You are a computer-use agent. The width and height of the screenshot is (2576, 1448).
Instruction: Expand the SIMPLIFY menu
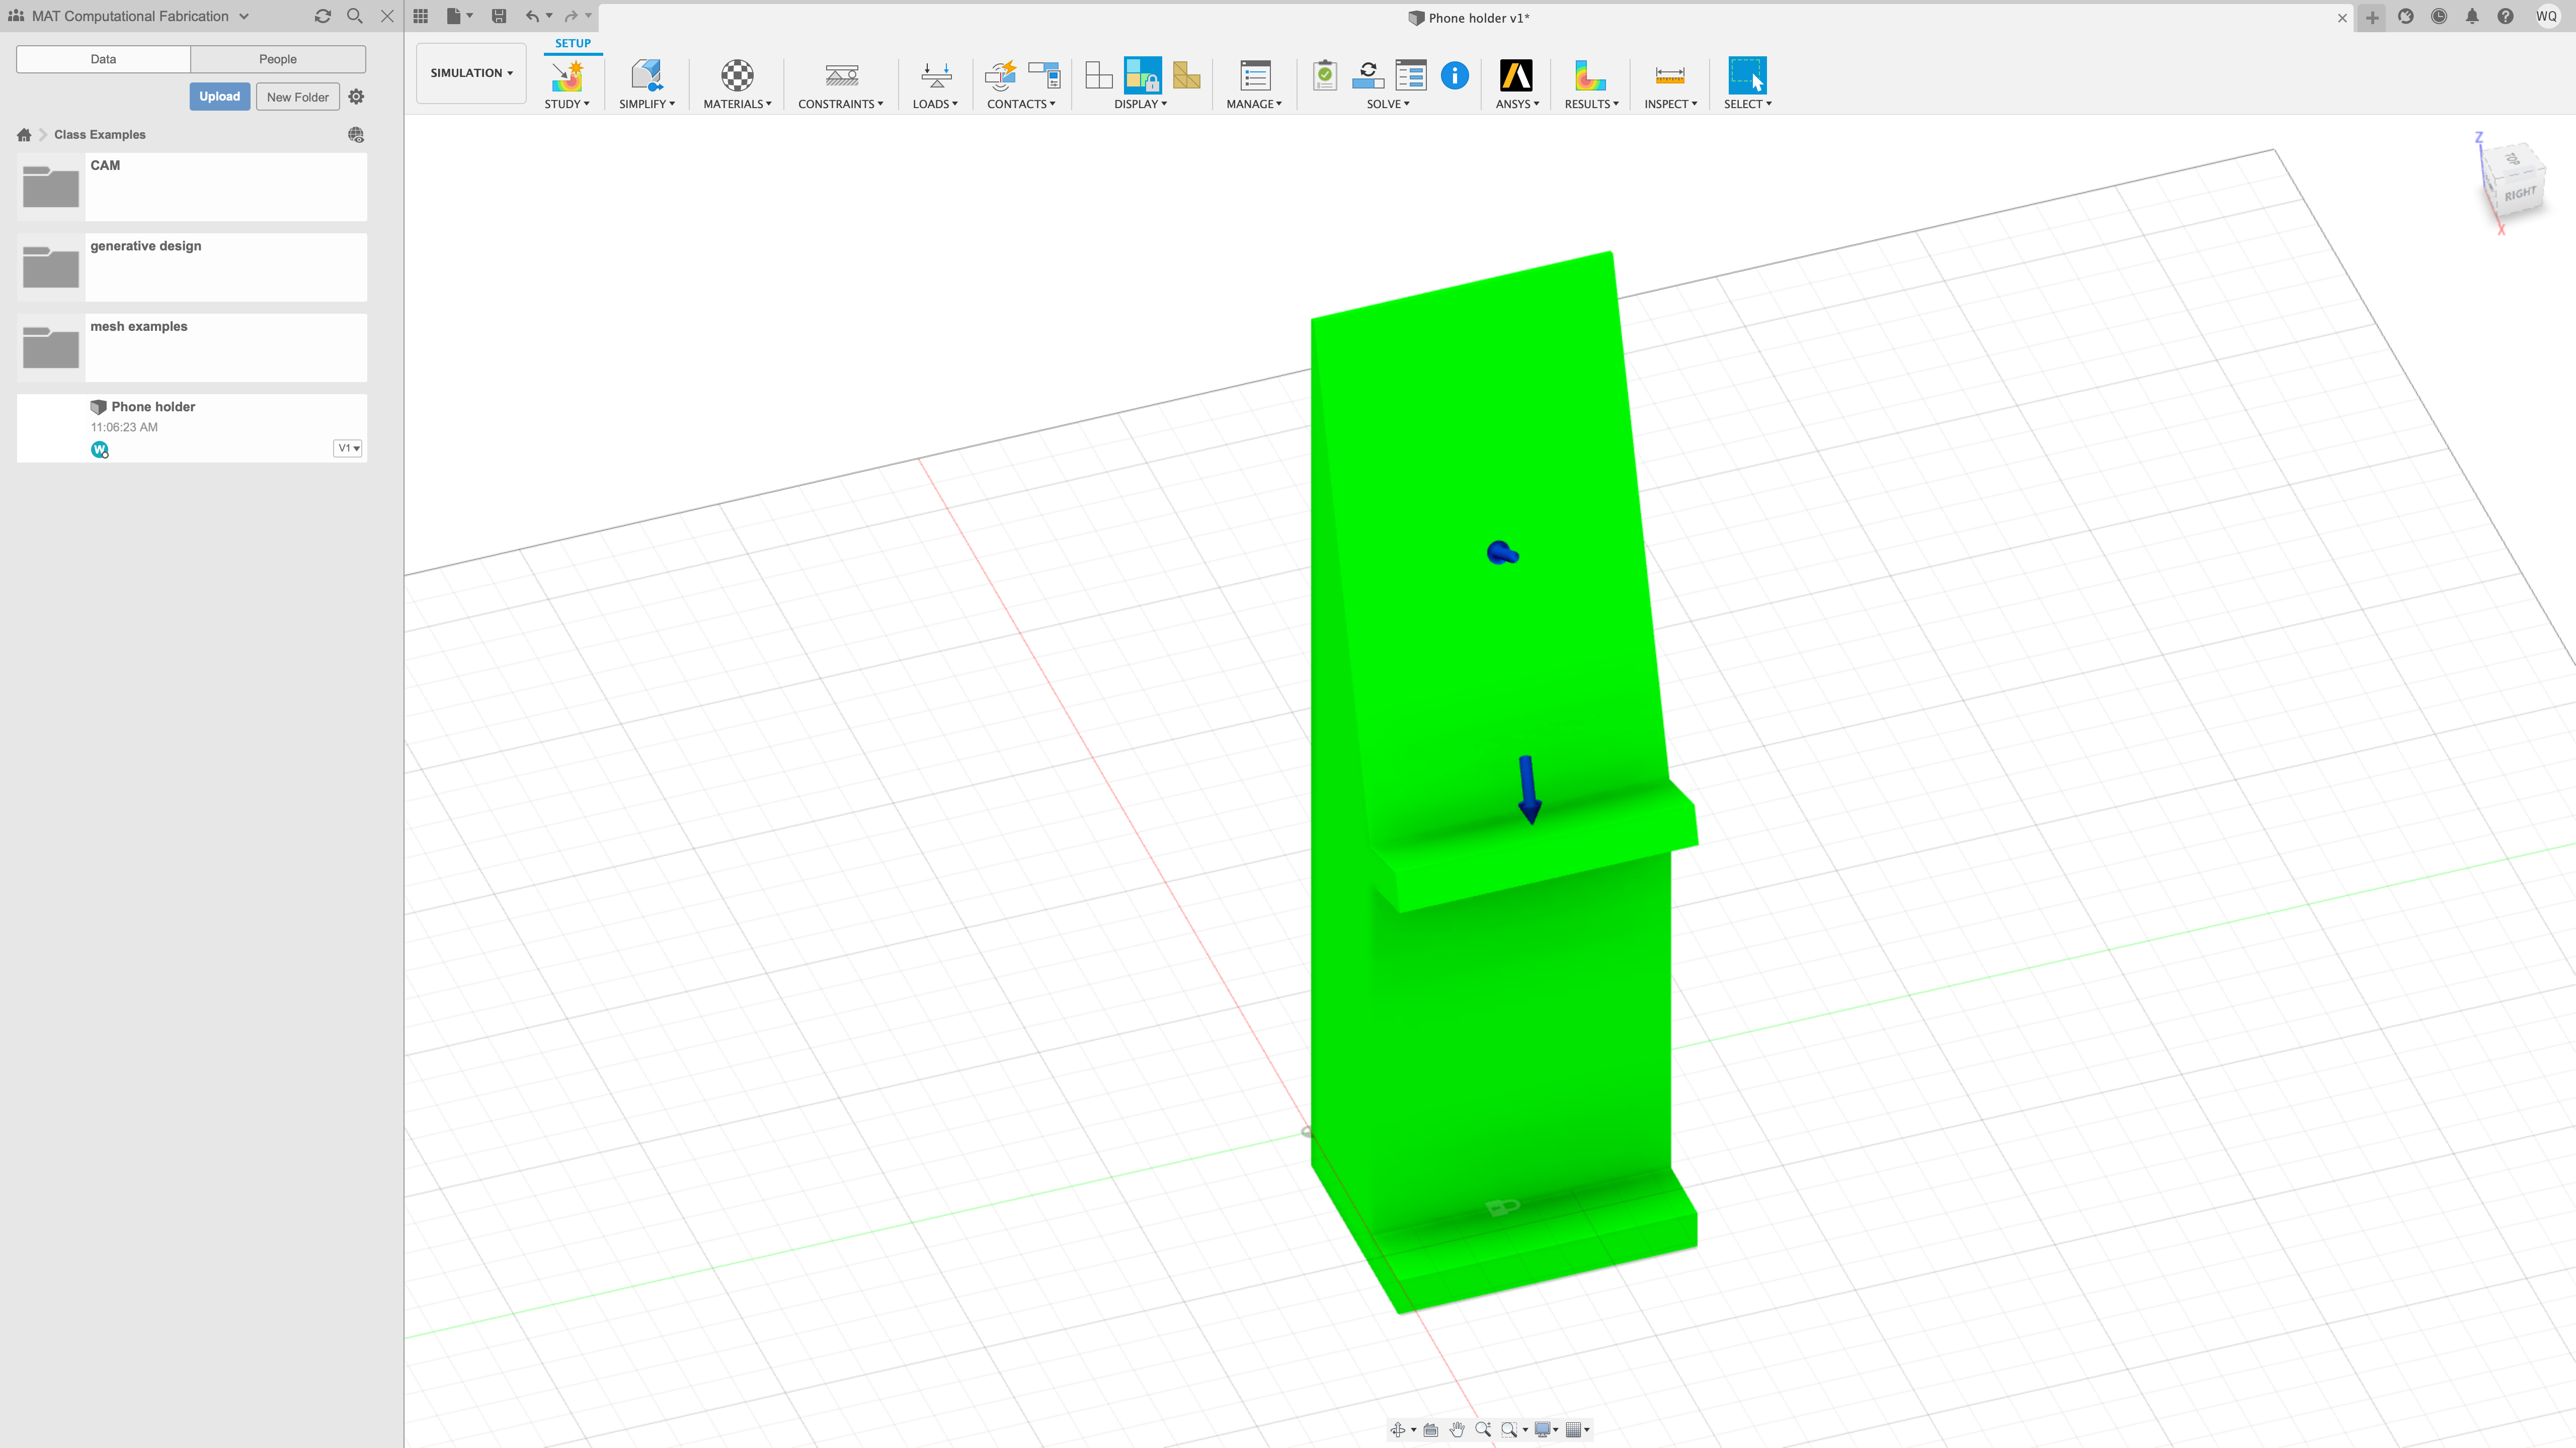click(x=647, y=104)
